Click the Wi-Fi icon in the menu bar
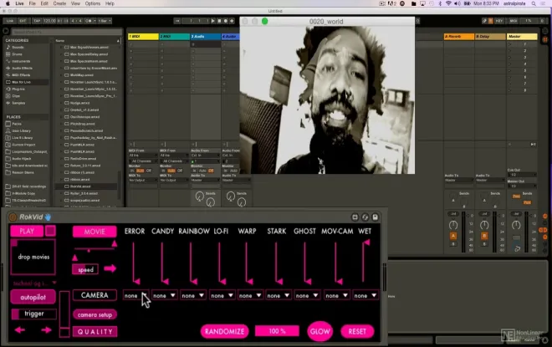The width and height of the screenshot is (552, 347). [x=448, y=3]
